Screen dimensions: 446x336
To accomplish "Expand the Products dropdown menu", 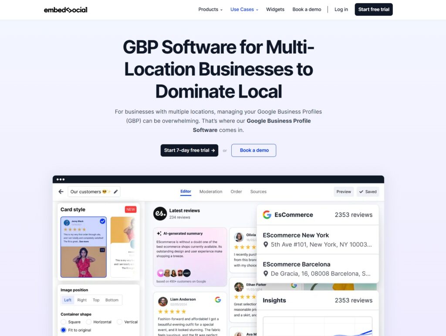I will tap(210, 10).
